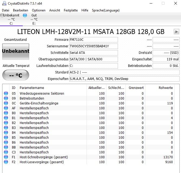Click status icon of row C3
The width and height of the screenshot is (181, 173).
6,152
